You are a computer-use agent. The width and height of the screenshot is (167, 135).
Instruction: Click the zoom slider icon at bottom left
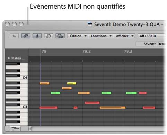15,129
